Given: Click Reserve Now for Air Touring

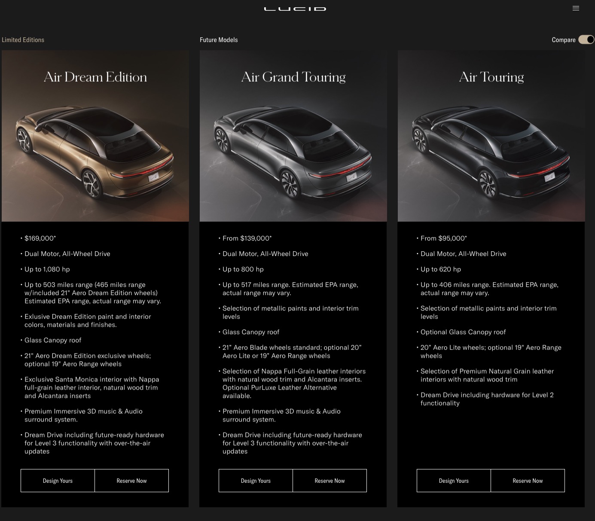Looking at the screenshot, I should tap(528, 481).
